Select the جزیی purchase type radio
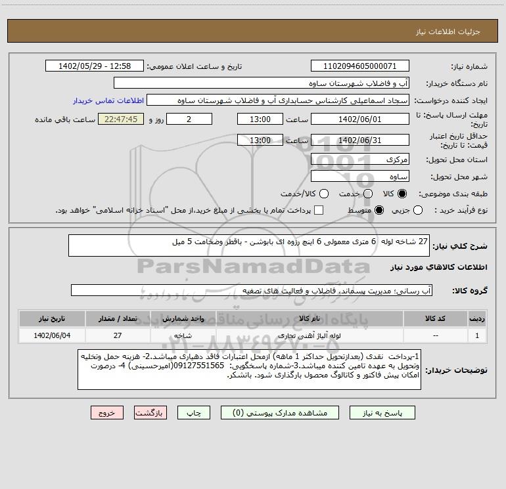Image resolution: width=506 pixels, height=489 pixels. (x=417, y=210)
